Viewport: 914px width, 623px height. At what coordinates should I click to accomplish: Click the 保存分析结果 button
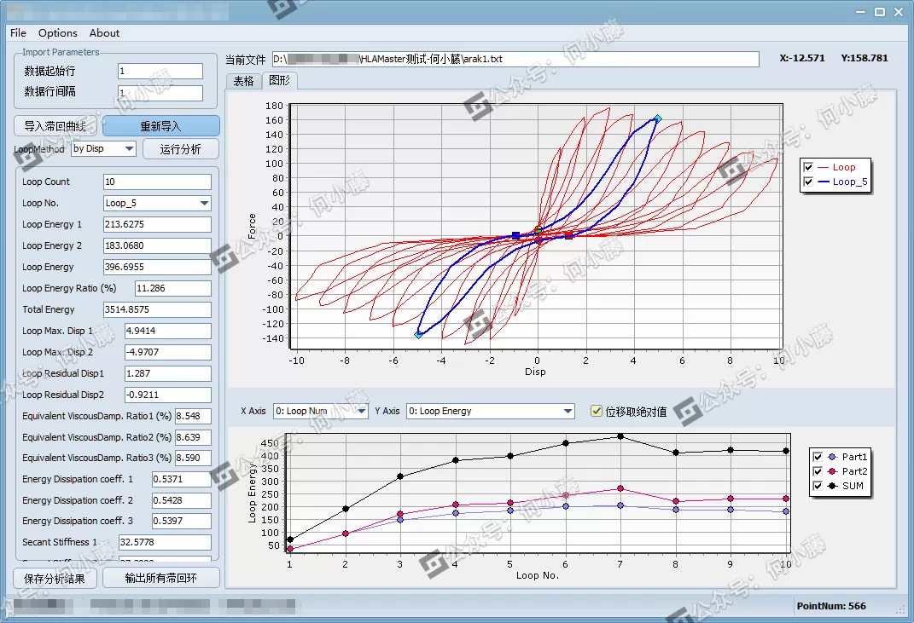click(55, 578)
